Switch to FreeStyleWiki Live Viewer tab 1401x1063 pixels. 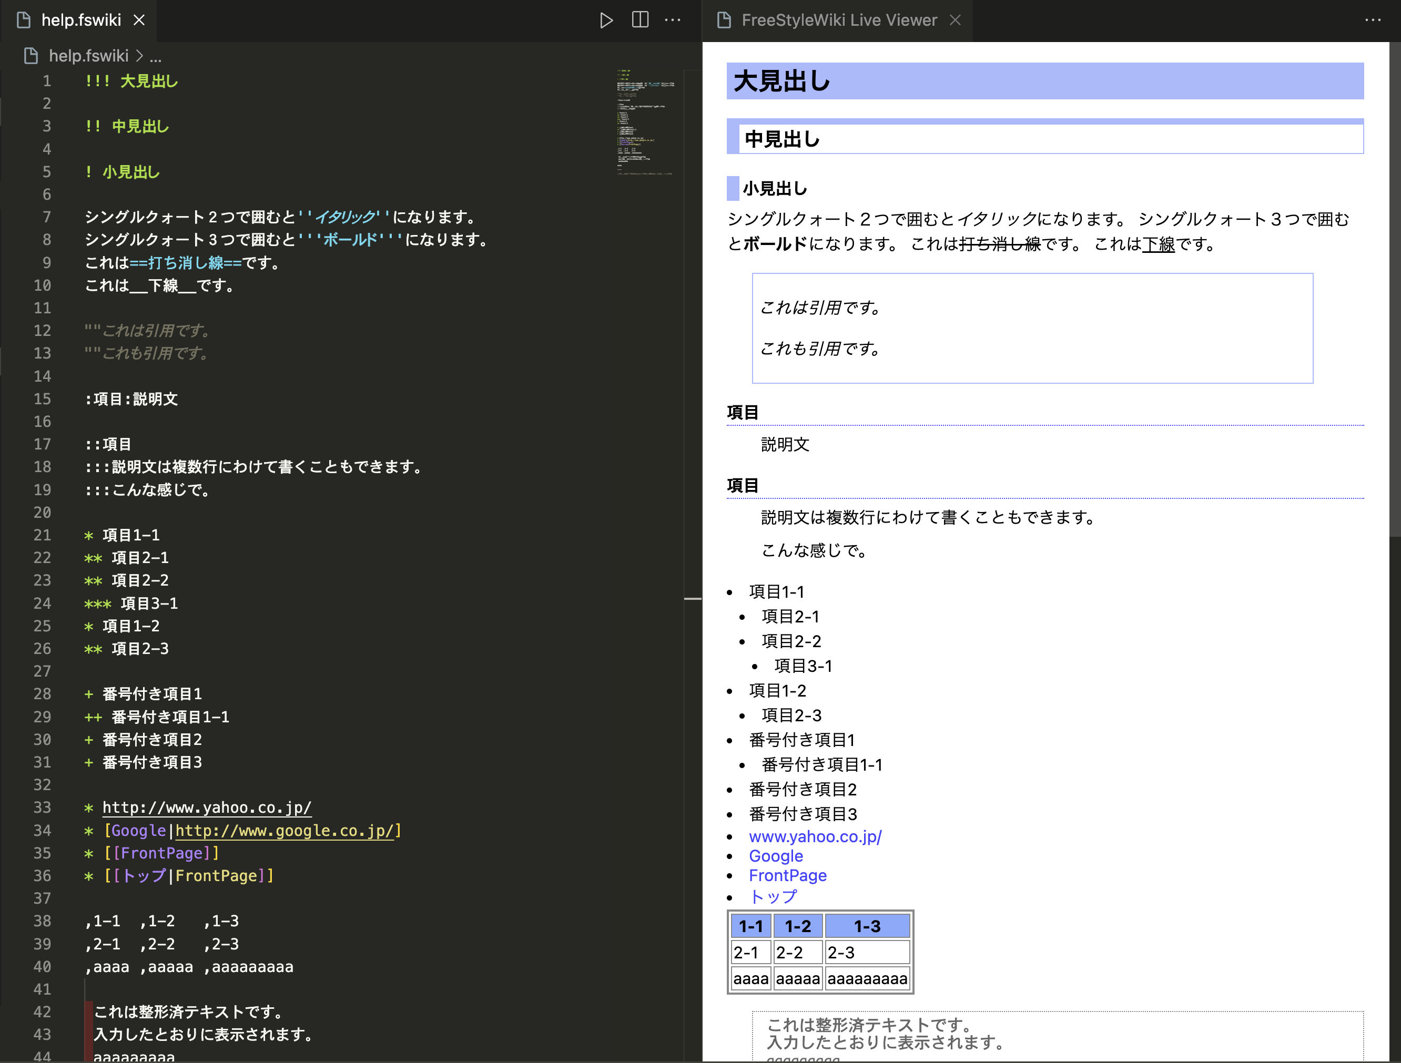[x=839, y=21]
